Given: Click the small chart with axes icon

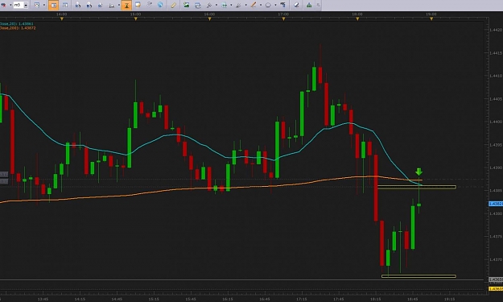Looking at the screenshot, I should click(x=112, y=5).
